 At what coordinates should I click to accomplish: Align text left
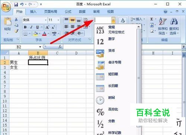click(x=66, y=27)
